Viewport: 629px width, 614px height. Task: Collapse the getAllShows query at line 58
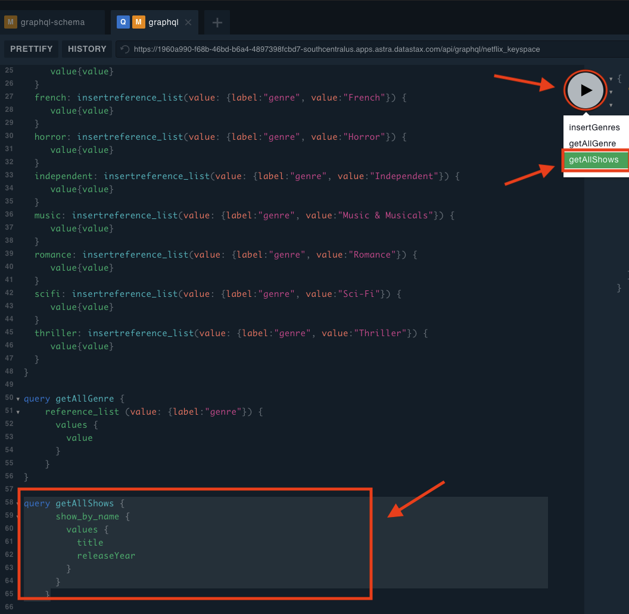[x=18, y=504]
